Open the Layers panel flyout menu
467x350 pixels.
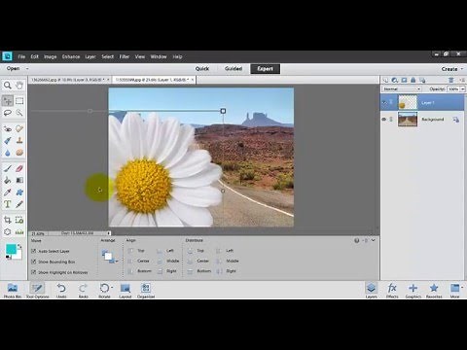[462, 80]
